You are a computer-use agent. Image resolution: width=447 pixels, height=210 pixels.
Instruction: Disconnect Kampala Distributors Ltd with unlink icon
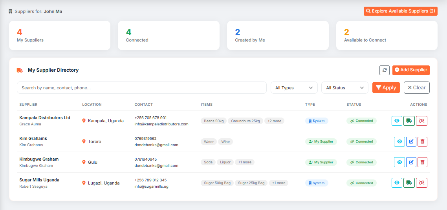click(x=421, y=121)
